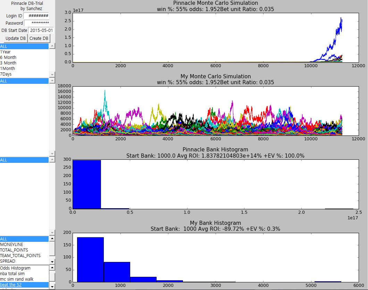Click the tall bar in the Pinnacle Bank Histogram
Screen dimensions: 368x290
87,184
